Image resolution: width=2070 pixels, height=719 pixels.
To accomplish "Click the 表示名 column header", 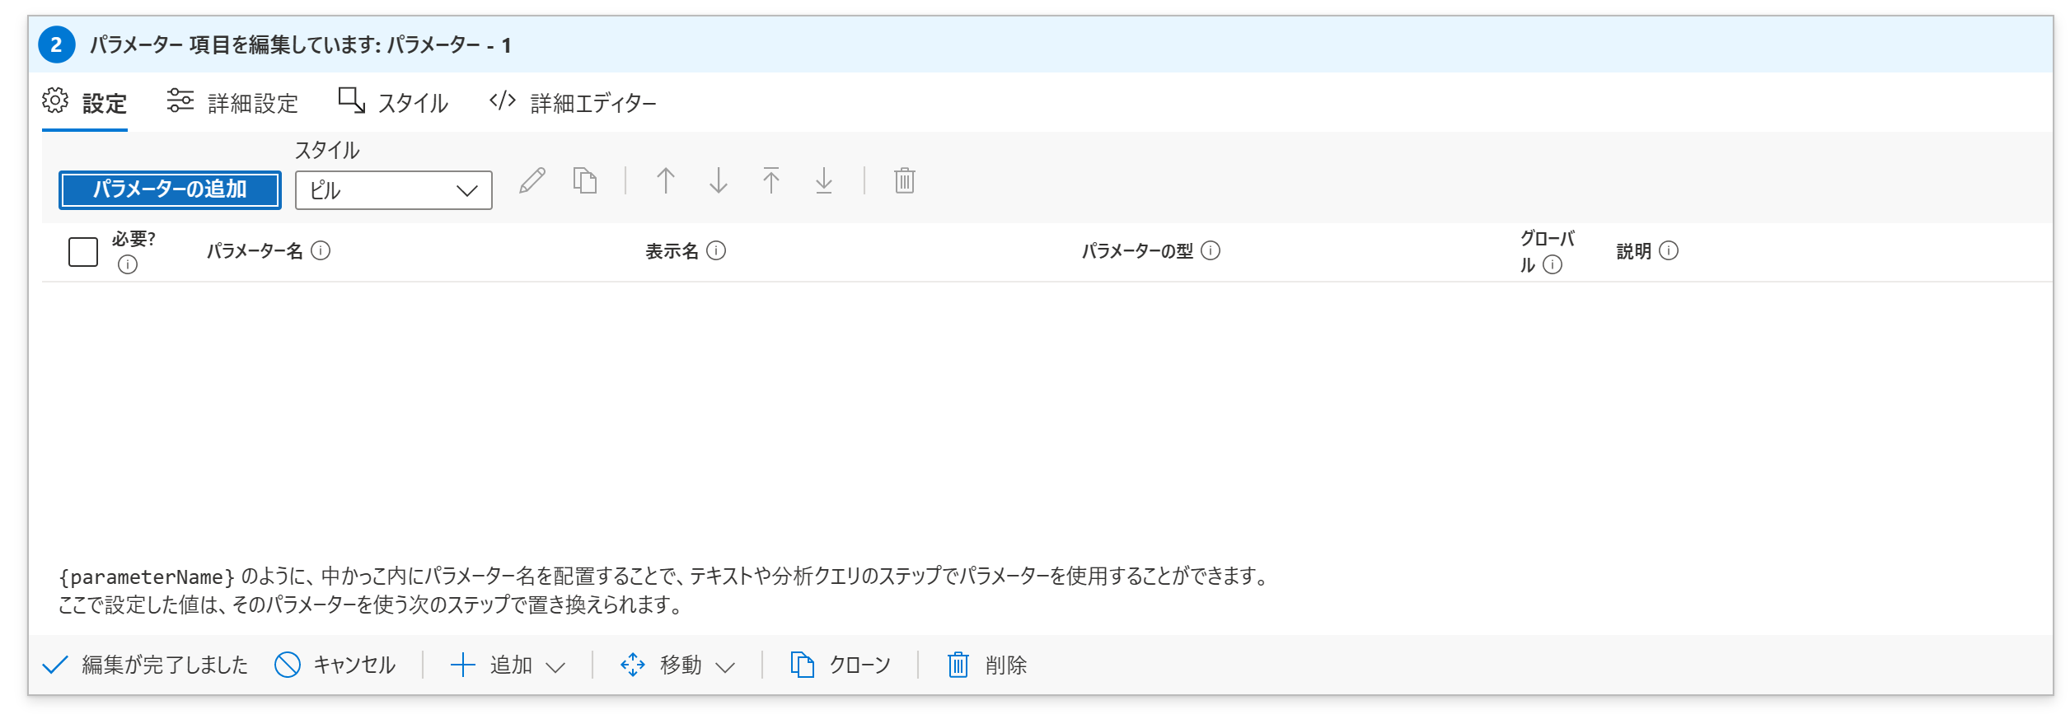I will click(x=672, y=251).
